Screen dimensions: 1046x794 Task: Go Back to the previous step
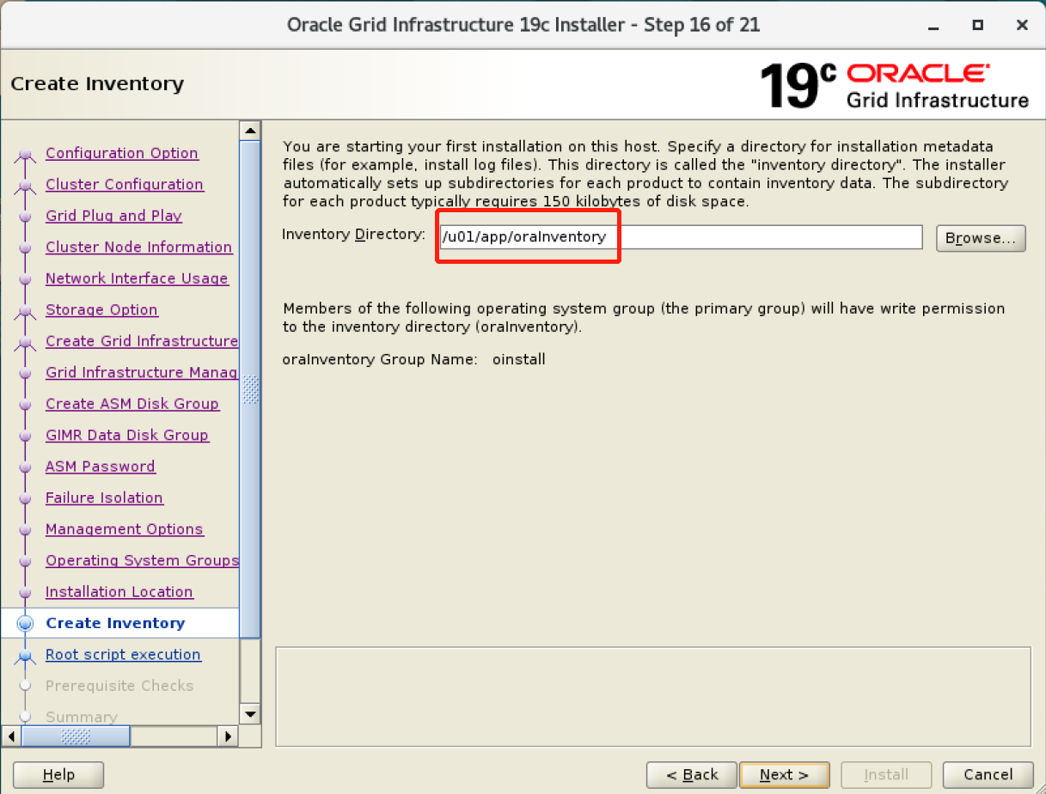point(692,775)
